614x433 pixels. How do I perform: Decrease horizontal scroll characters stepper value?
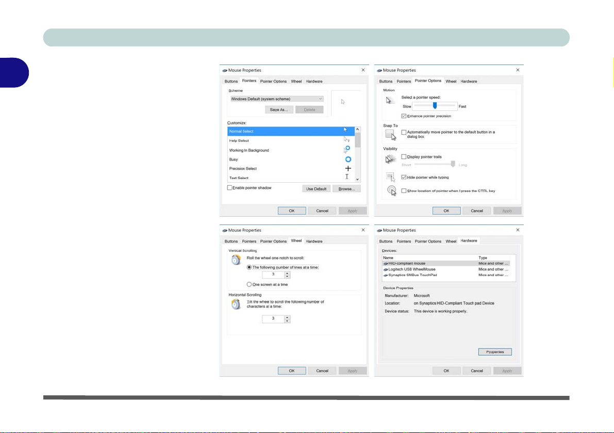(x=288, y=321)
